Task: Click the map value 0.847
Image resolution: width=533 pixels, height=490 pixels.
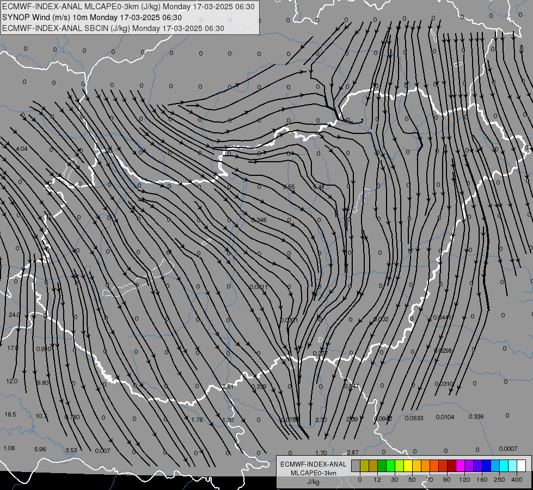Action: pyautogui.click(x=351, y=386)
